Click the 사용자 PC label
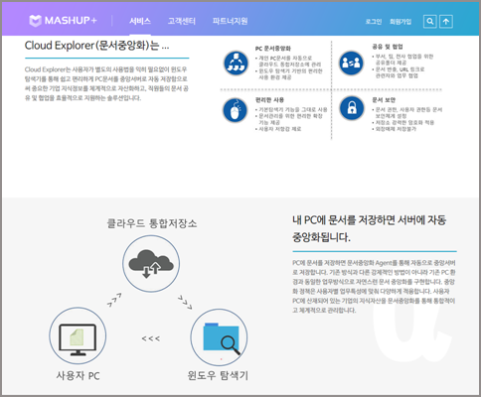 pyautogui.click(x=78, y=376)
